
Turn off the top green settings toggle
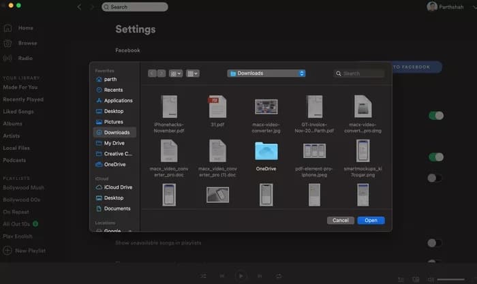pyautogui.click(x=435, y=116)
